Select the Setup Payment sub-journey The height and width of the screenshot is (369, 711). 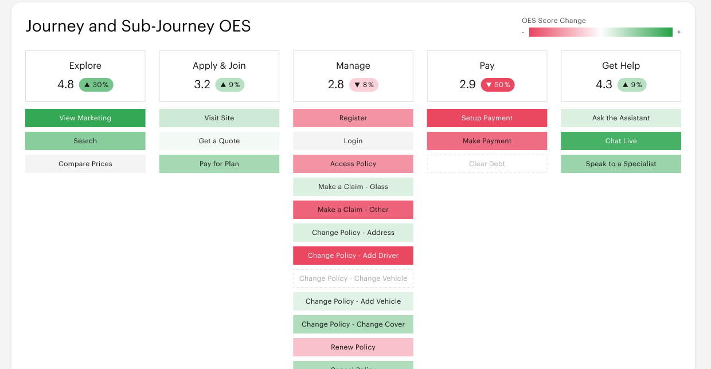click(487, 118)
